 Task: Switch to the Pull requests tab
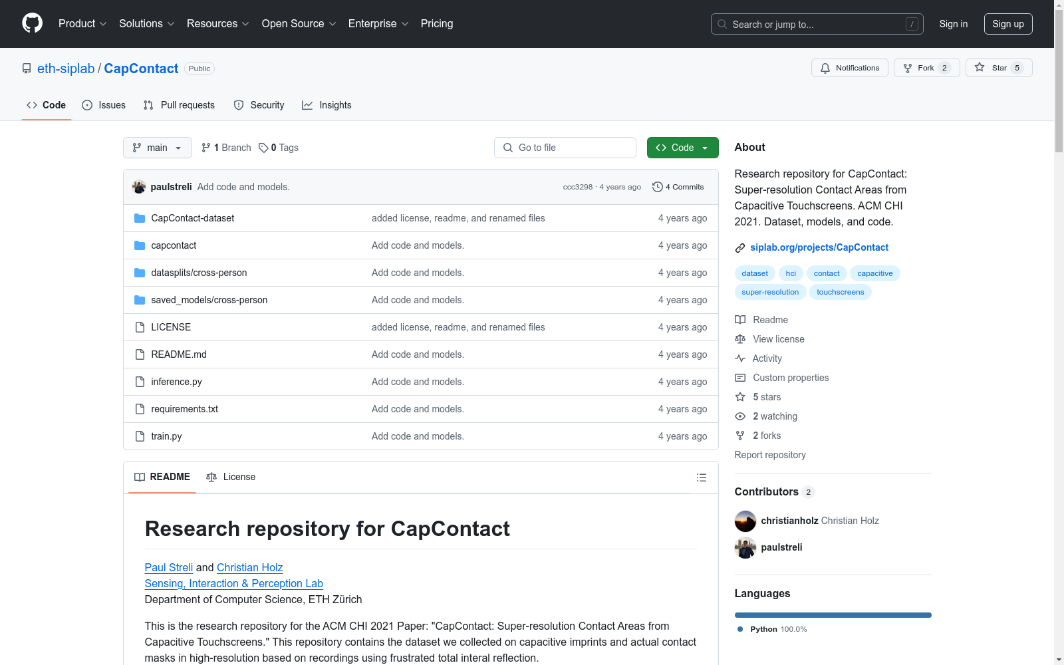pos(179,105)
